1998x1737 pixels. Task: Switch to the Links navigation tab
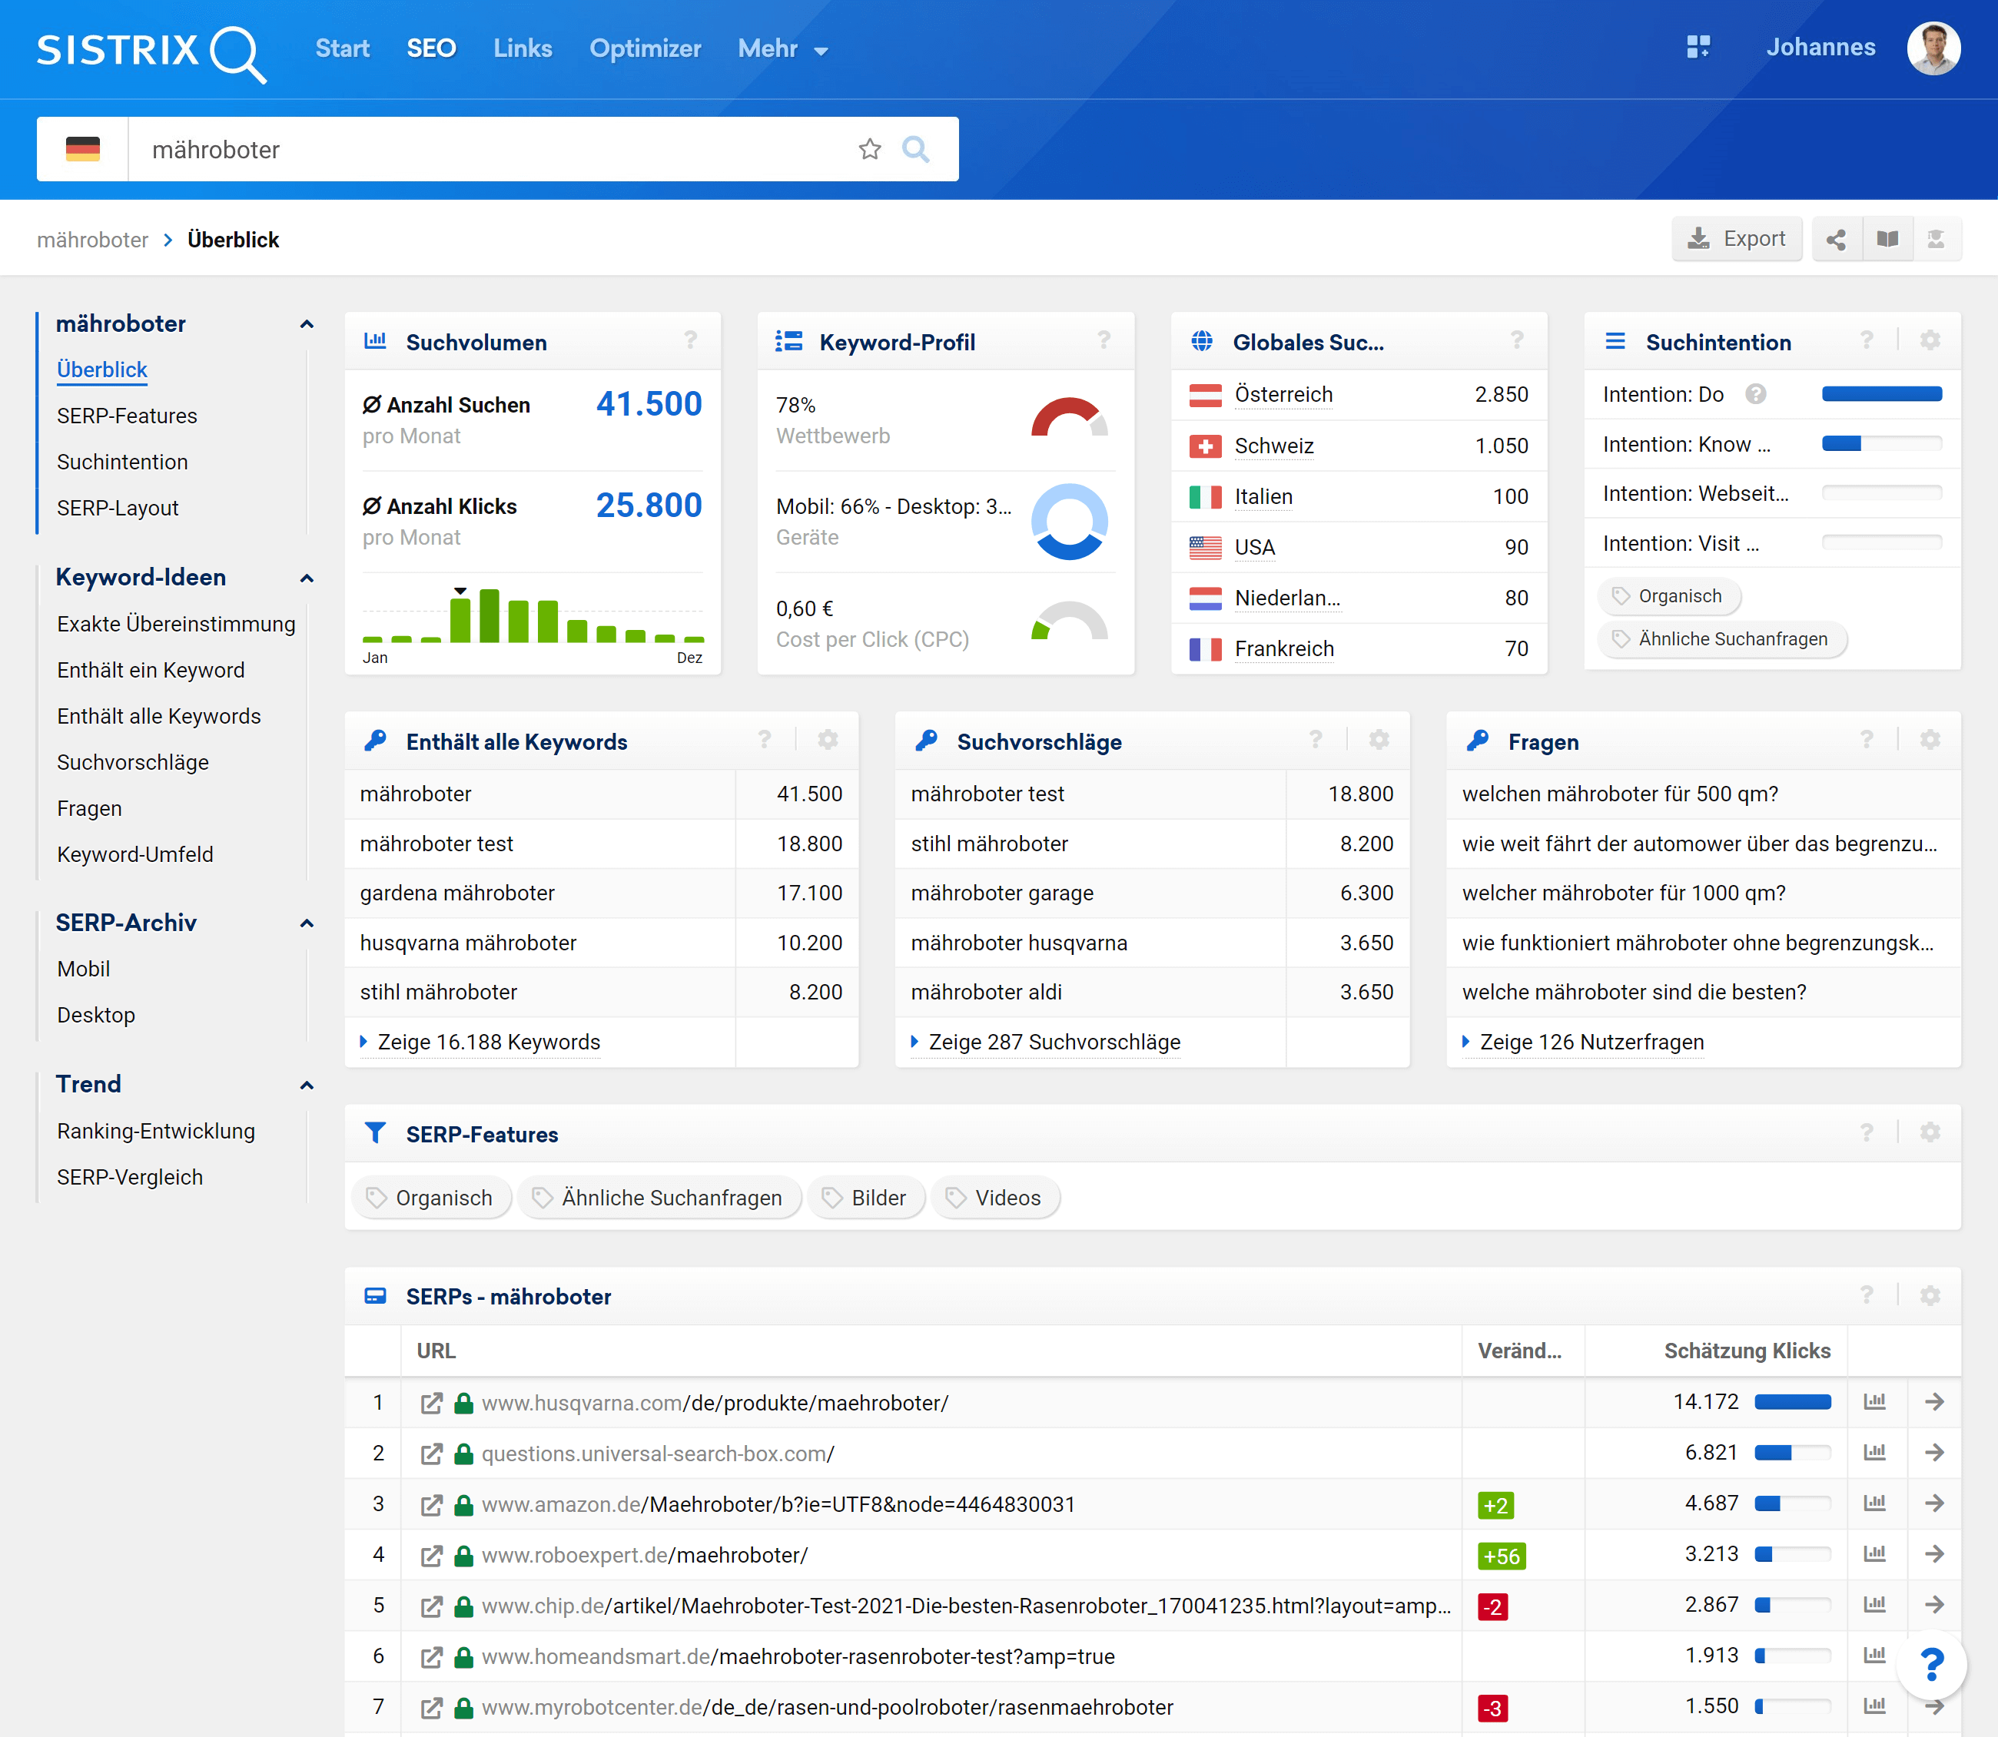523,48
